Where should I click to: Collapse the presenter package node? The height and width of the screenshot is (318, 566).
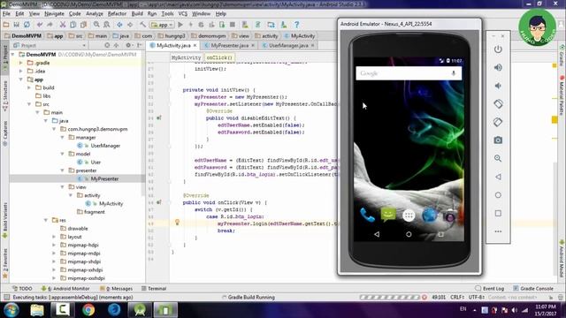point(63,170)
